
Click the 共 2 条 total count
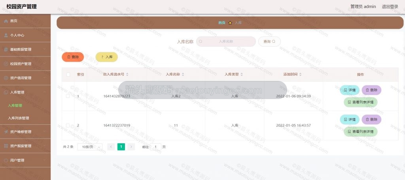click(68, 147)
